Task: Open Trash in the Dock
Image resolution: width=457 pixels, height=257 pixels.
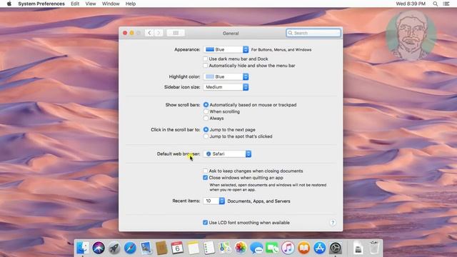Action: pyautogui.click(x=374, y=248)
